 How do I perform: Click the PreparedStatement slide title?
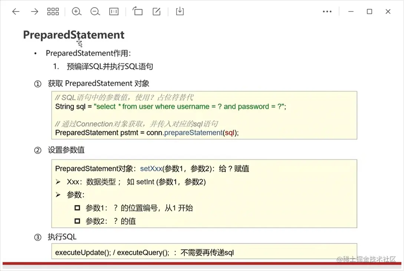point(74,35)
